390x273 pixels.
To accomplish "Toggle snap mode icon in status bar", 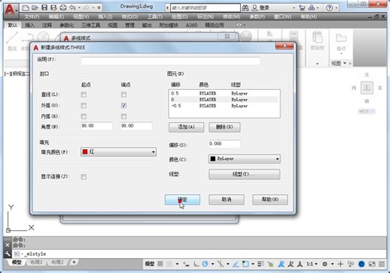I will pos(169,264).
